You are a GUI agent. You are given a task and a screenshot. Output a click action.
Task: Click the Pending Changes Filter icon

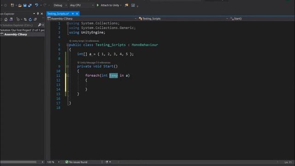tap(18, 19)
